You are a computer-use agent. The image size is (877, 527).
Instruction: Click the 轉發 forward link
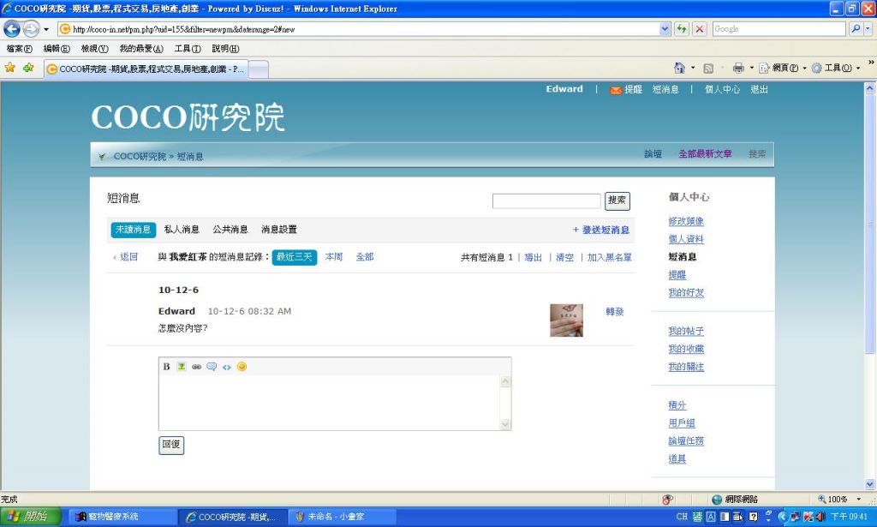click(x=615, y=312)
